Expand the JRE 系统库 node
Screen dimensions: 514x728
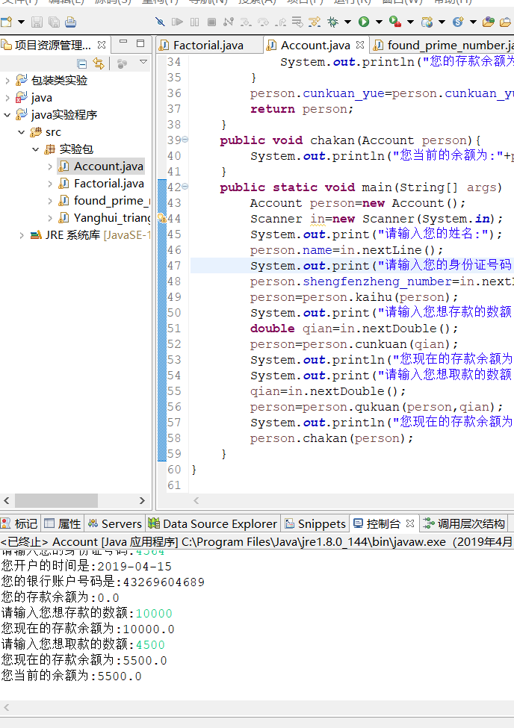pos(22,235)
